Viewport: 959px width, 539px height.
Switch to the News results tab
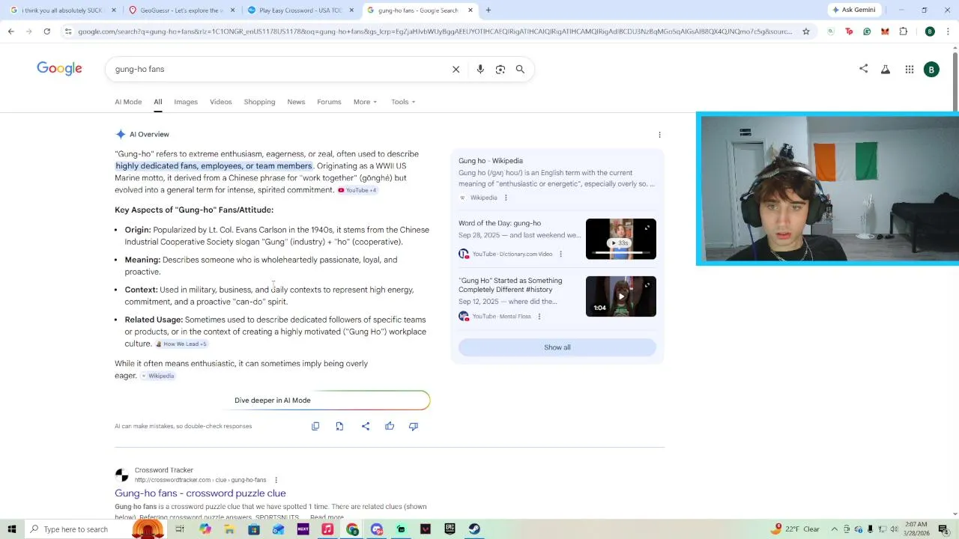[296, 102]
